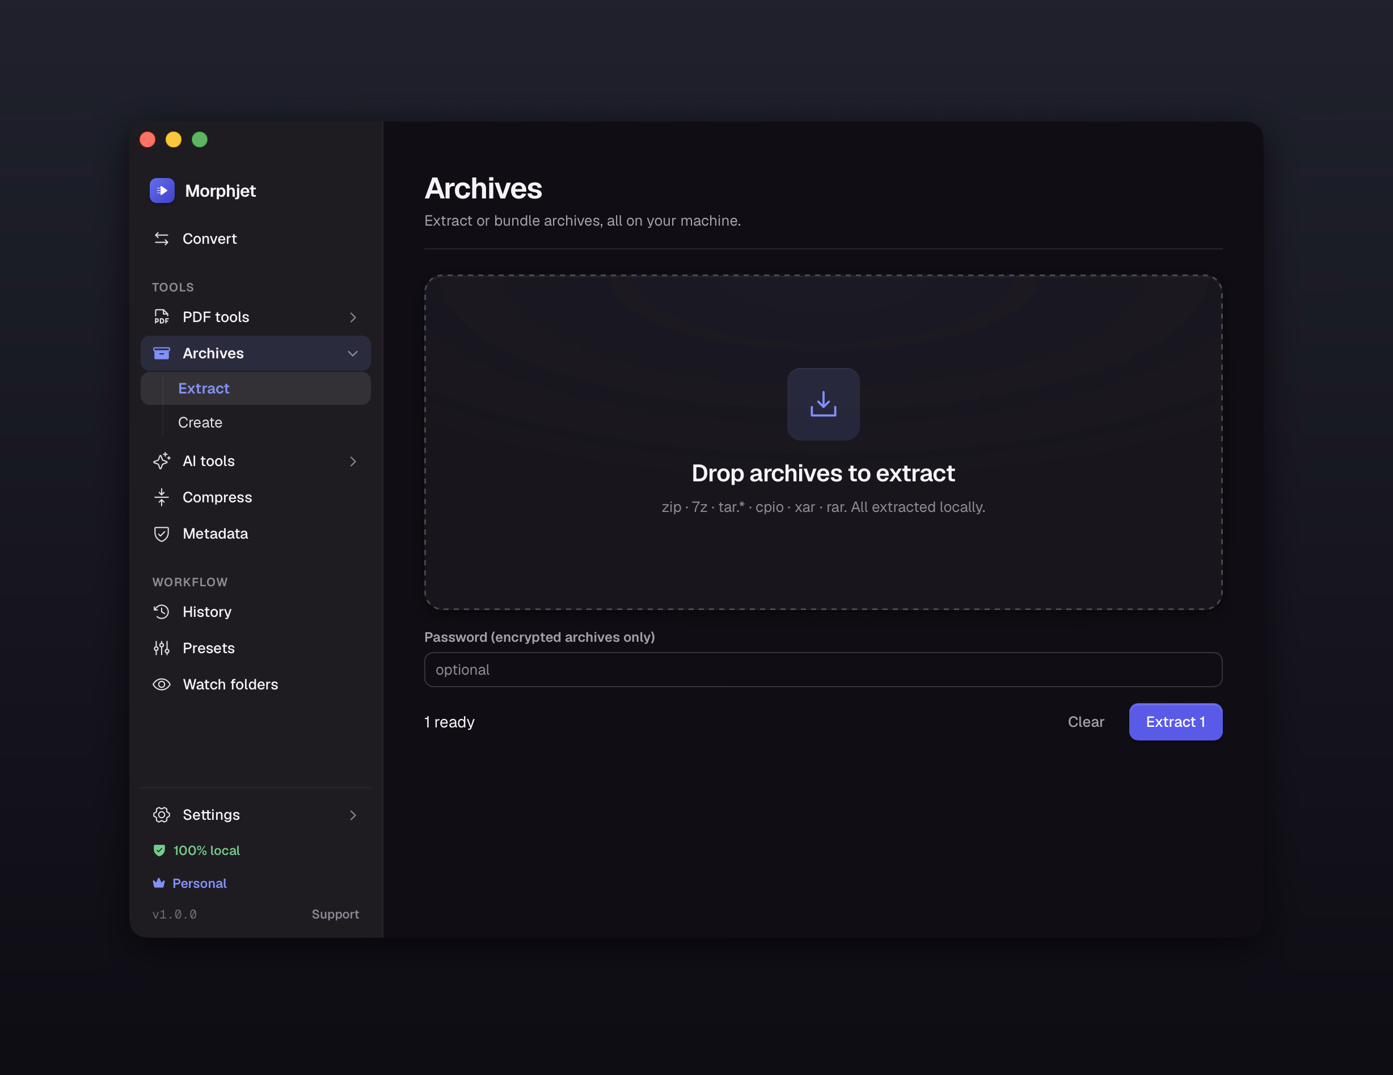Focus the optional password field
The width and height of the screenshot is (1393, 1075).
tap(824, 670)
